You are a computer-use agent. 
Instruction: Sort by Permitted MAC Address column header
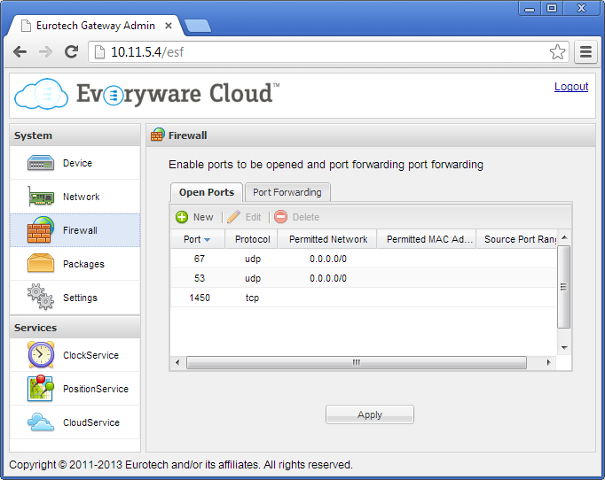427,239
